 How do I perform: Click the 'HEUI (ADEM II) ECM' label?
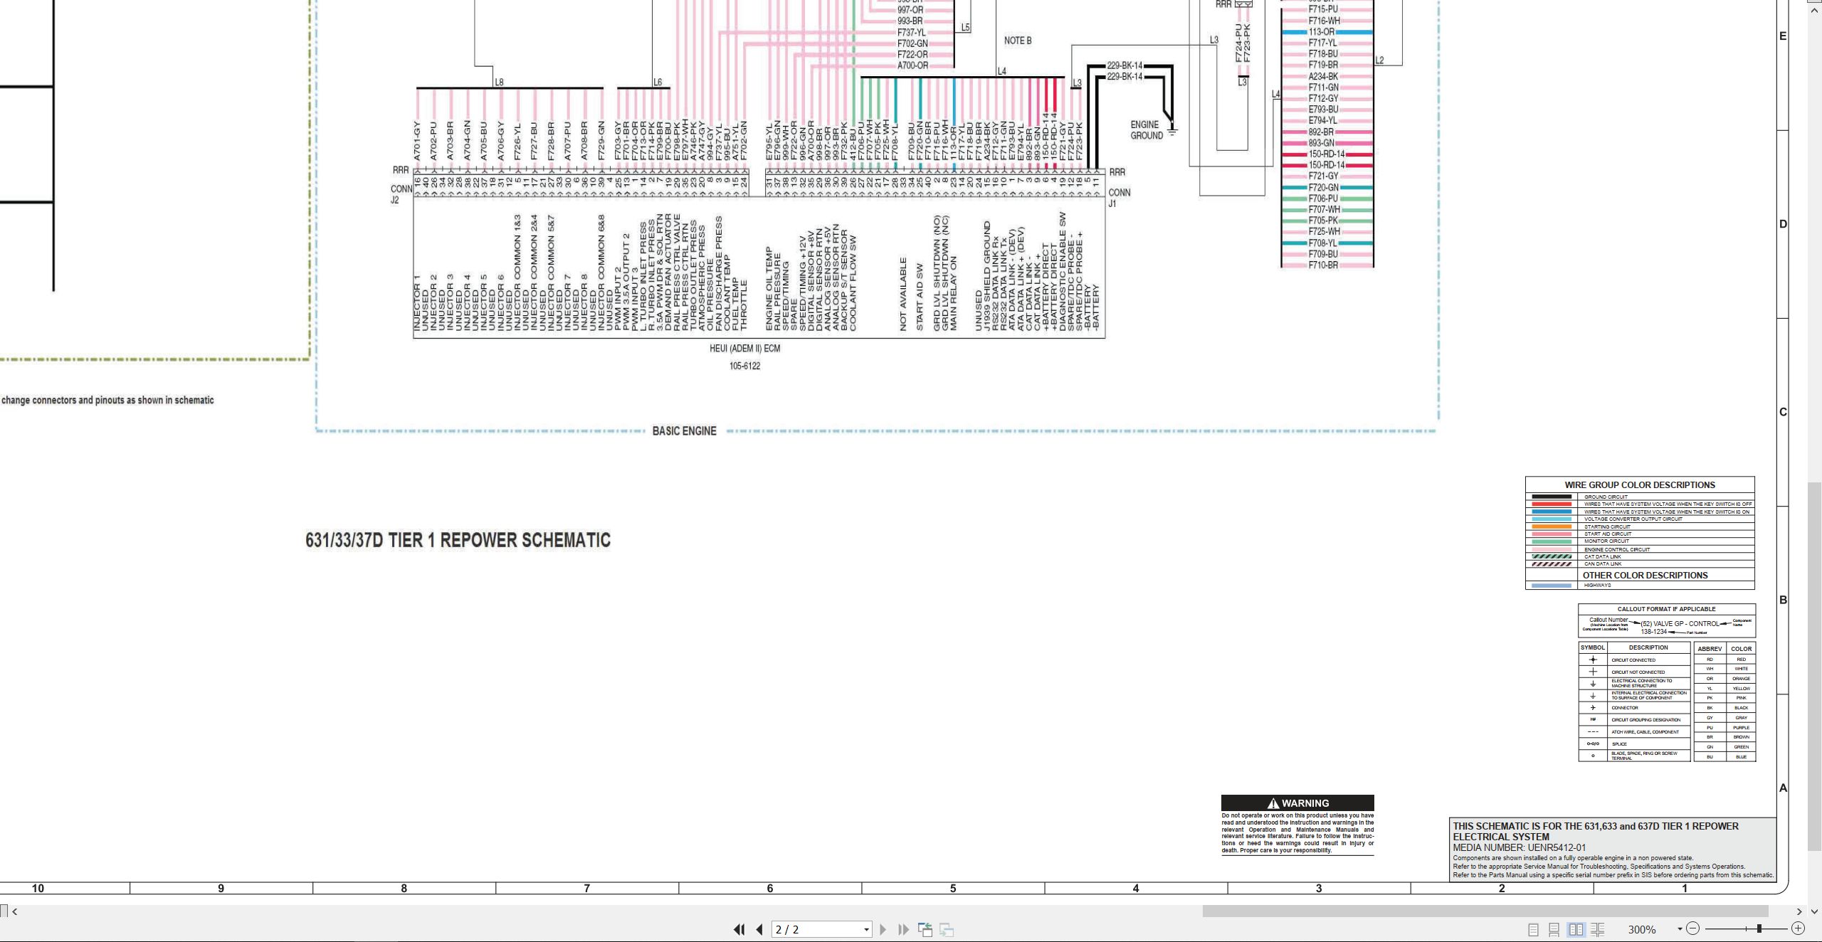tap(744, 349)
